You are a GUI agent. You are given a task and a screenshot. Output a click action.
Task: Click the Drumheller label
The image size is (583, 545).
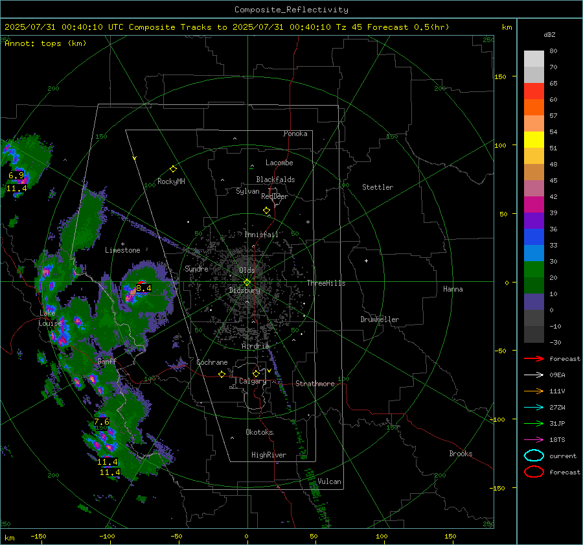[380, 319]
